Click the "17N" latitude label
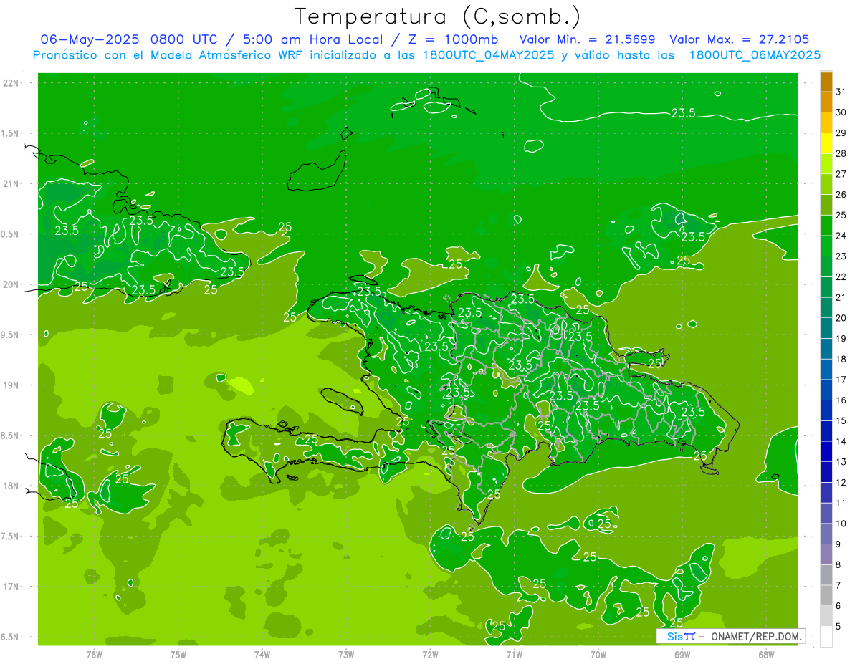The height and width of the screenshot is (664, 860). point(11,587)
